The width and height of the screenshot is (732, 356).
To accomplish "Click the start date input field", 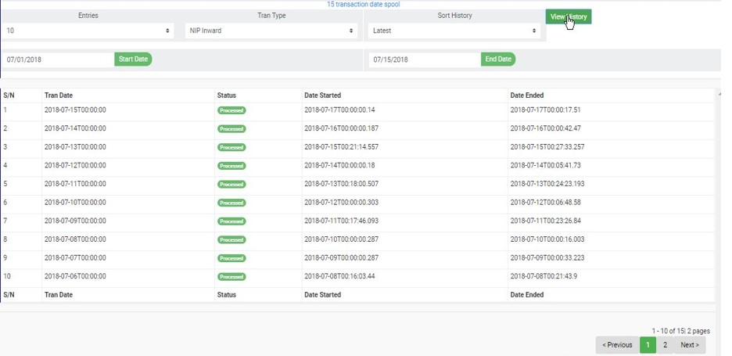I will (x=59, y=59).
